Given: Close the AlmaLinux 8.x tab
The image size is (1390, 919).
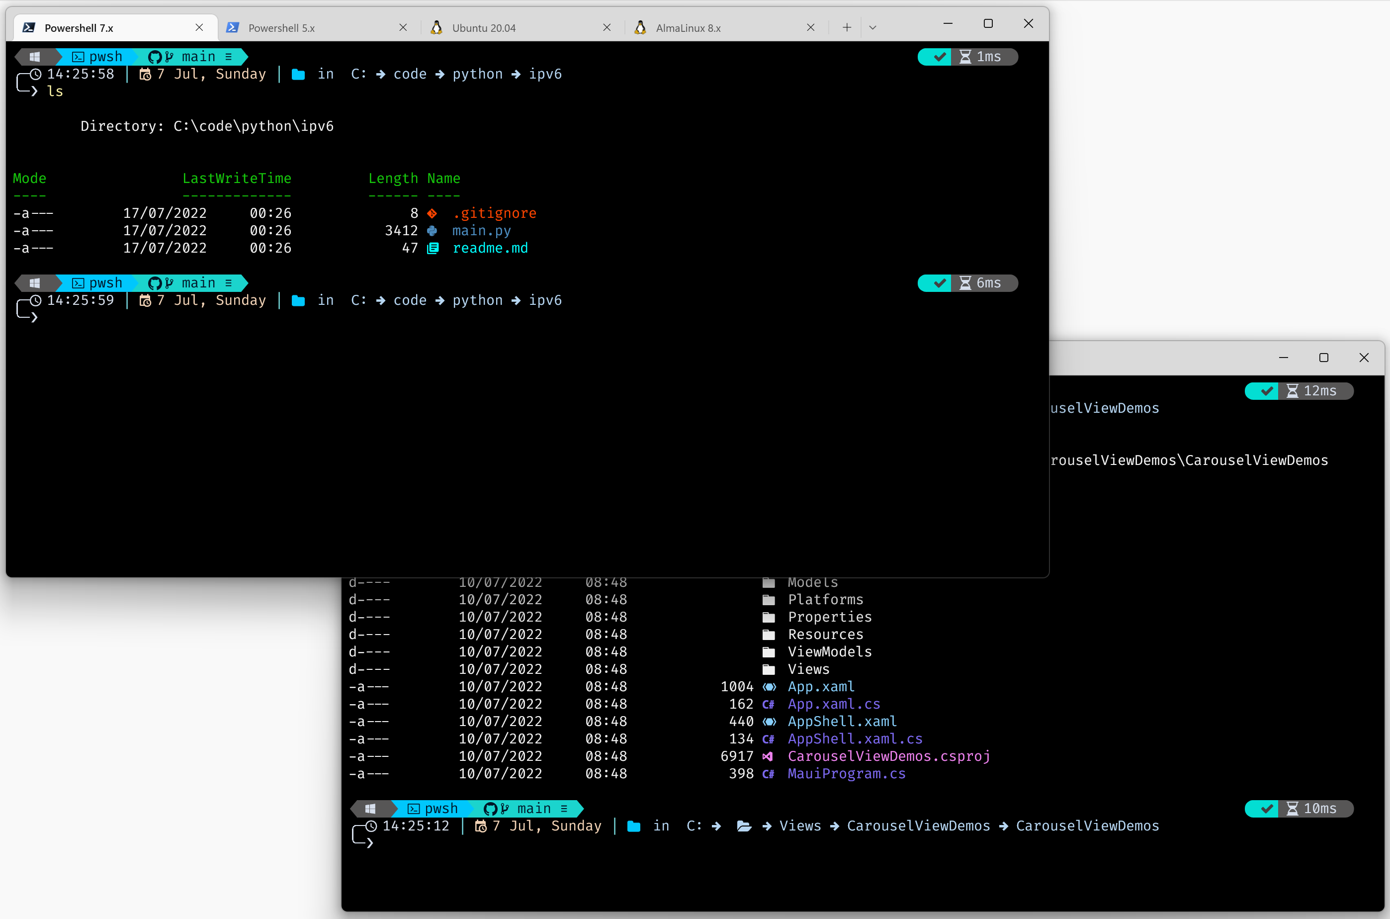Looking at the screenshot, I should [811, 27].
